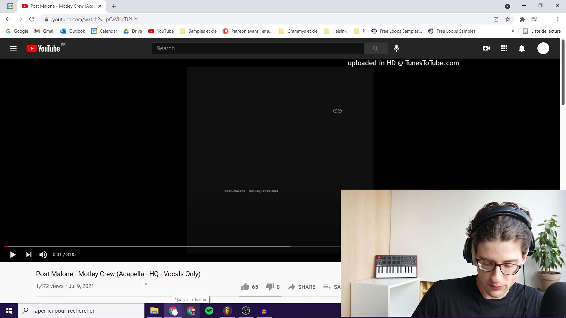Play the video with the play button
This screenshot has width=566, height=318.
[x=13, y=255]
